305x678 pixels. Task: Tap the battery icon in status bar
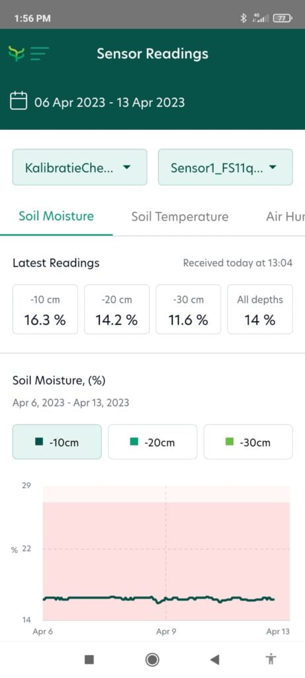pyautogui.click(x=283, y=18)
